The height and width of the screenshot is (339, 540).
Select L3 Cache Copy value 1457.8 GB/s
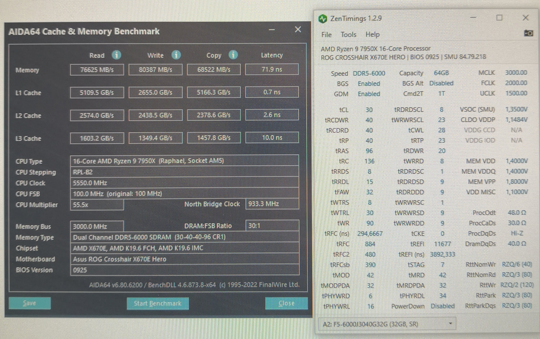point(214,138)
